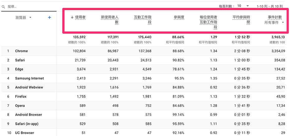This screenshot has width=290, height=136.
Task: Click total sessions value 175,440
Action: pos(145,37)
